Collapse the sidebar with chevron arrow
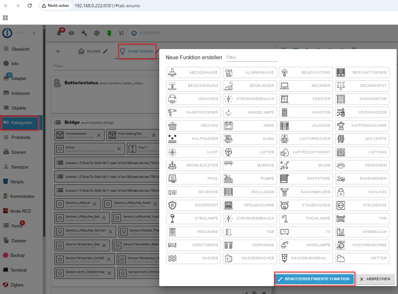 (34, 33)
